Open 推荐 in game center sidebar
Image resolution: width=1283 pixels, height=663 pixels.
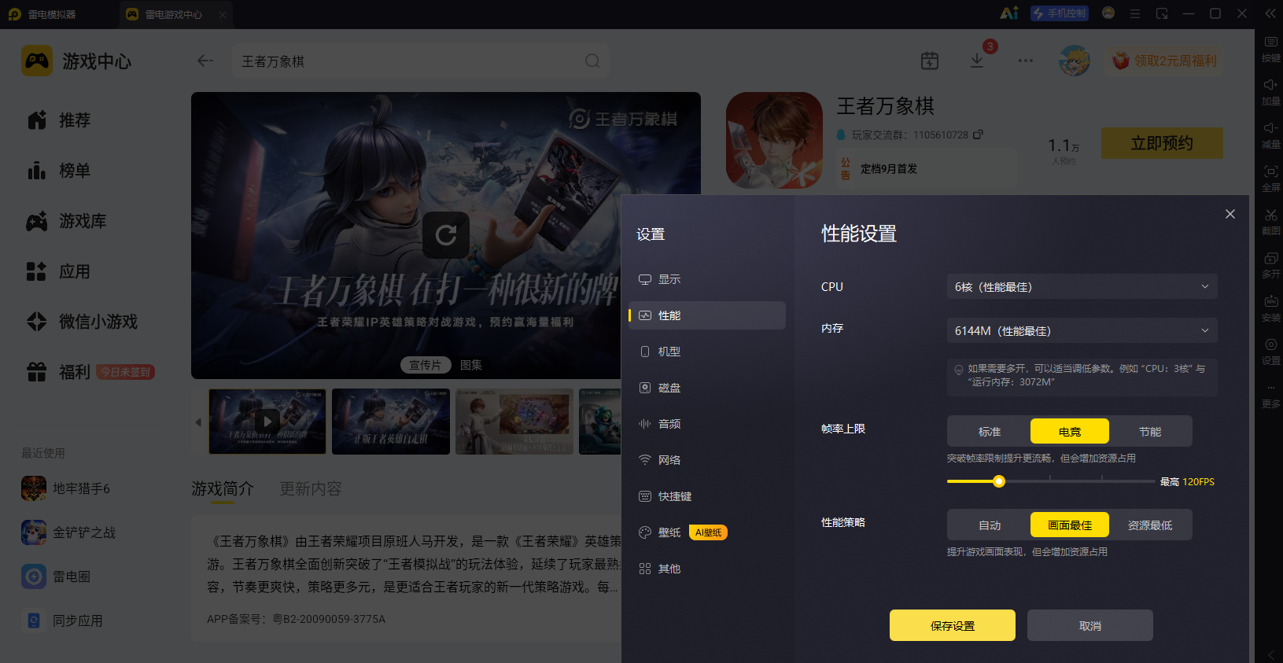tap(58, 120)
